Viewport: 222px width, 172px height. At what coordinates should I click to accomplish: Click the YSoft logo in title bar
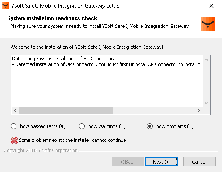(5, 6)
